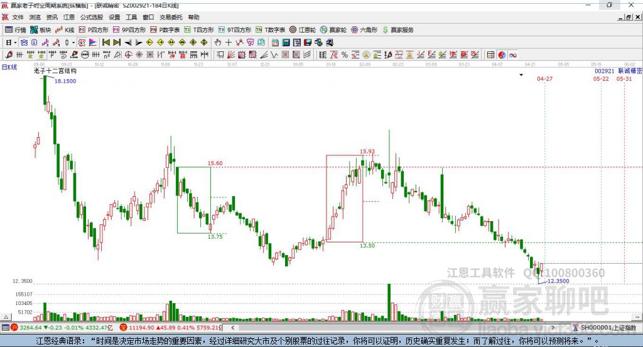The width and height of the screenshot is (643, 347).
Task: Select the last yellow diamond icon
Action: click(204, 42)
